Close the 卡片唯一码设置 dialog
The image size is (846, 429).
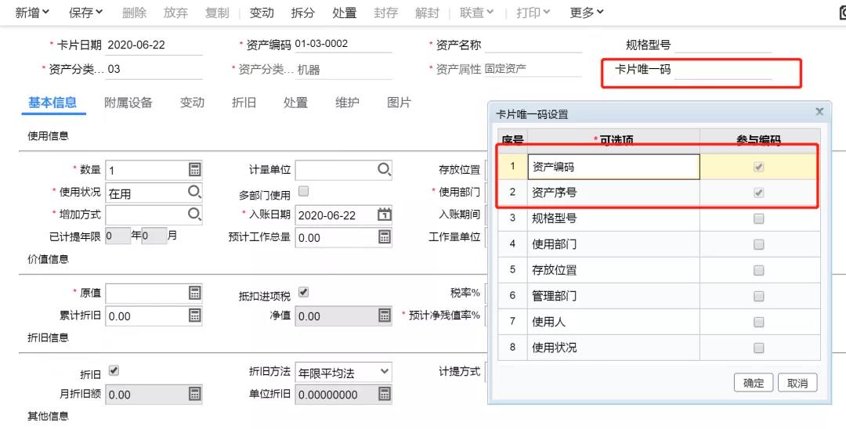(819, 113)
